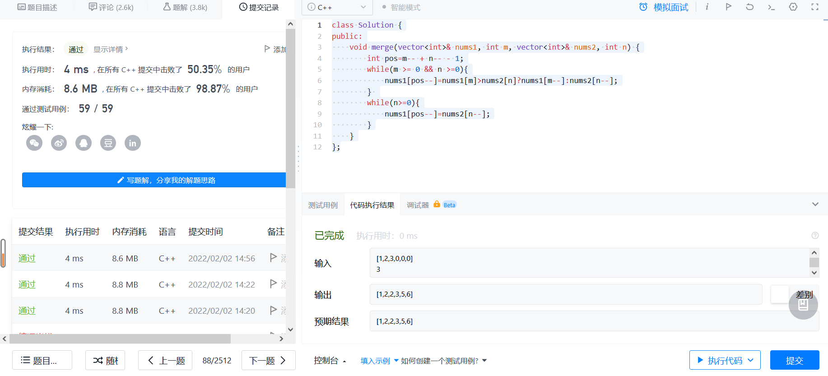This screenshot has height=376, width=828.
Task: Click the info 'i' icon in editor toolbar
Action: (x=707, y=7)
